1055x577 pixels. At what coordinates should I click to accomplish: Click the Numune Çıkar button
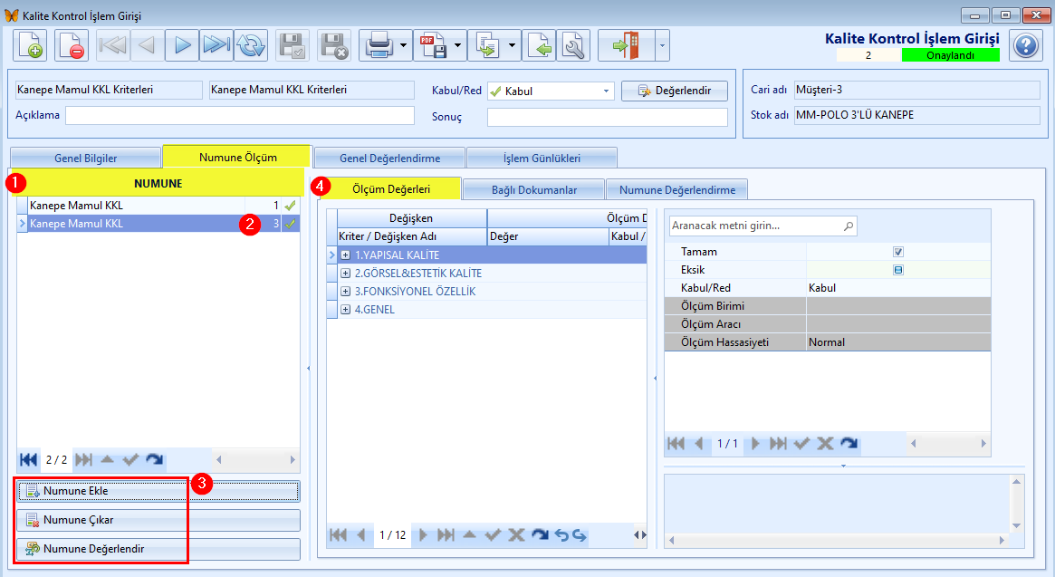click(x=158, y=520)
